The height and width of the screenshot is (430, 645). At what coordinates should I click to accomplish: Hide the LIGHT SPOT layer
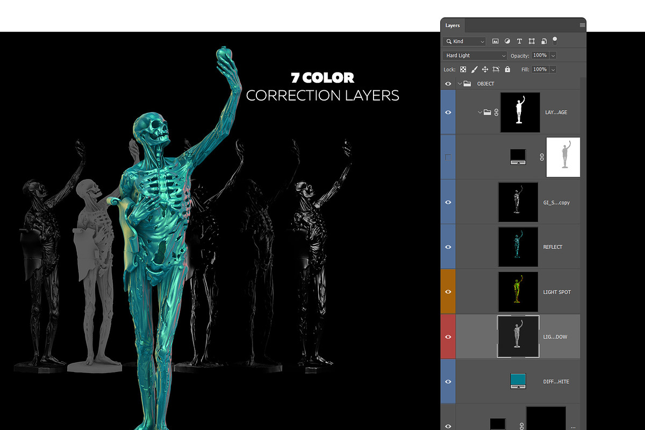click(448, 292)
